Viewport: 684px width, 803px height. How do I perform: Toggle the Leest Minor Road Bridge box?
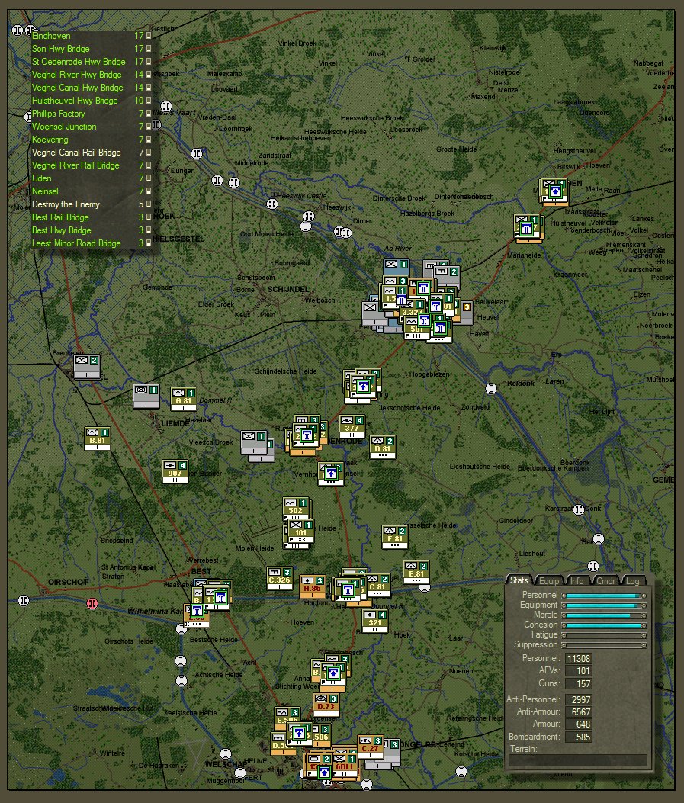click(x=149, y=243)
